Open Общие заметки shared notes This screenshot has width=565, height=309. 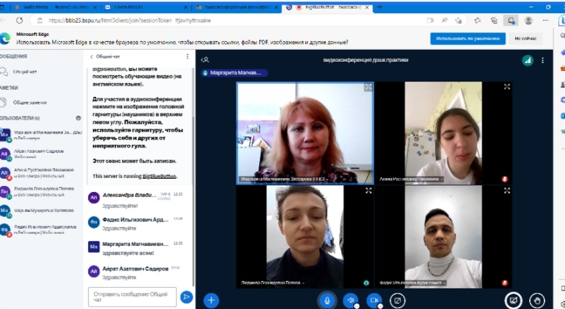click(x=29, y=102)
